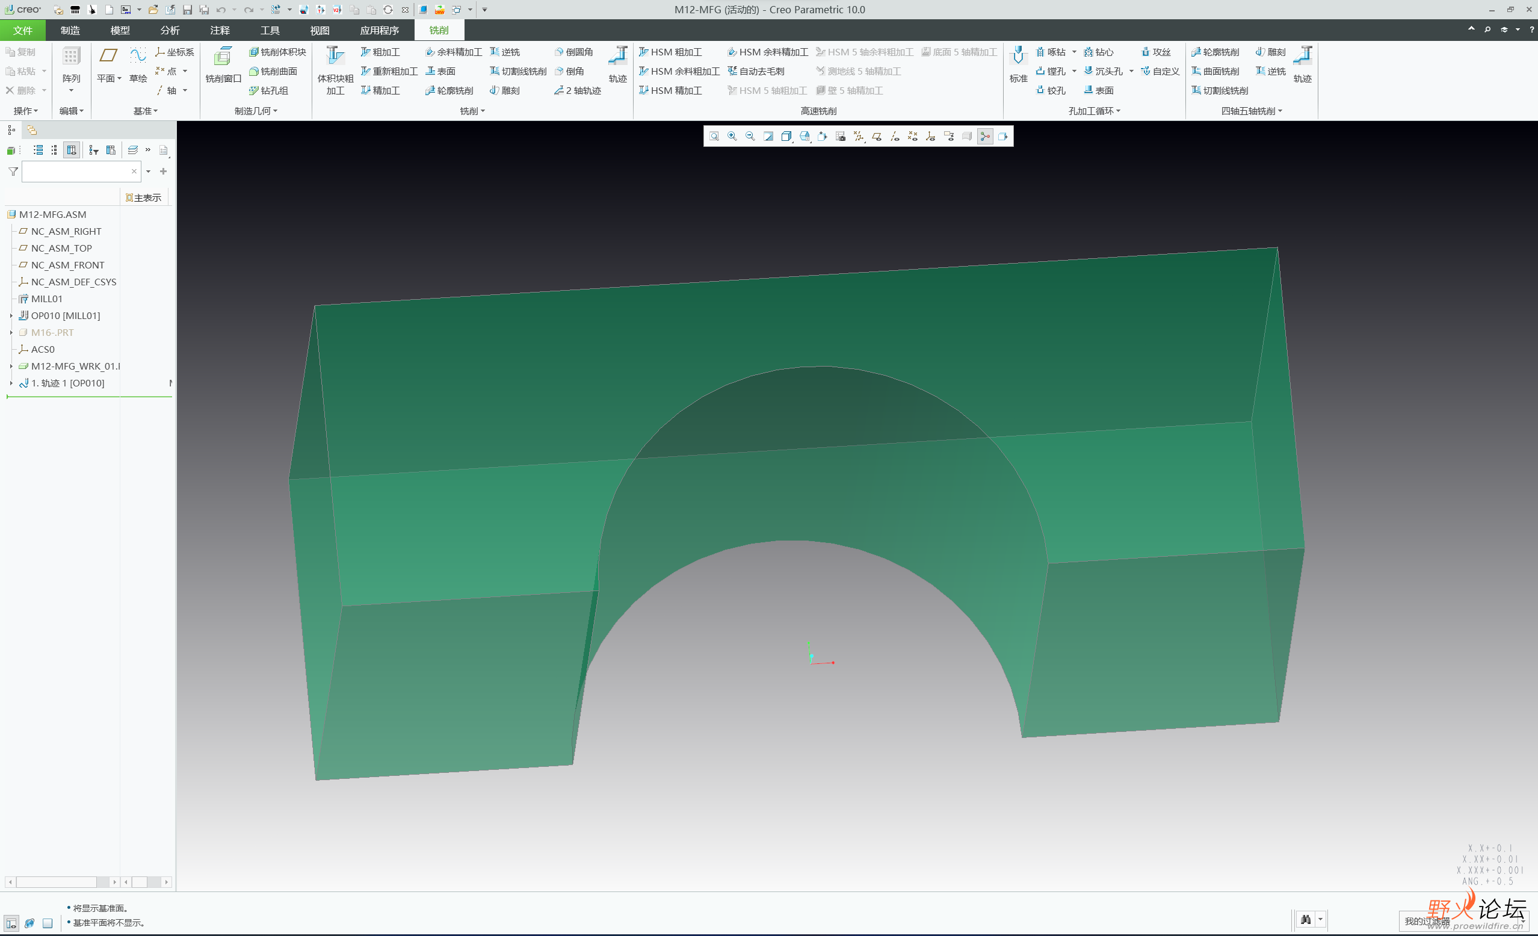Screen dimensions: 1538x936
Task: Click the 轨迹 trajectory icon in milling group
Action: click(x=618, y=57)
